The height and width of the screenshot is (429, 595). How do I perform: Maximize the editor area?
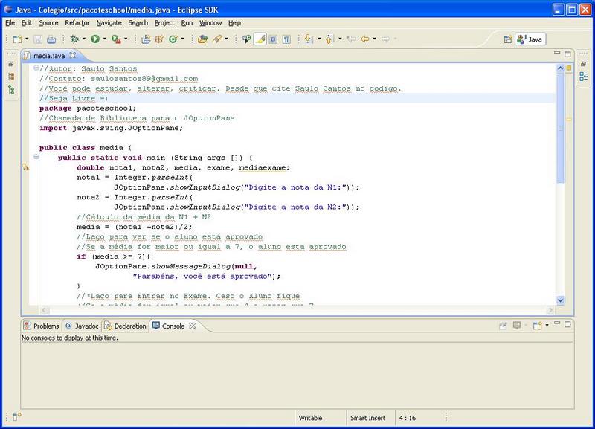[567, 54]
